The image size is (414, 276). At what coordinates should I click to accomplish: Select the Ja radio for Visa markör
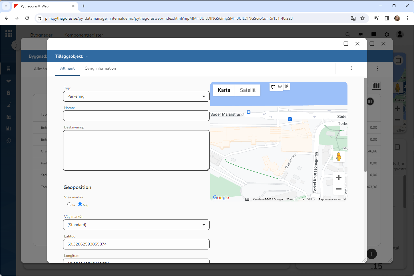point(69,204)
